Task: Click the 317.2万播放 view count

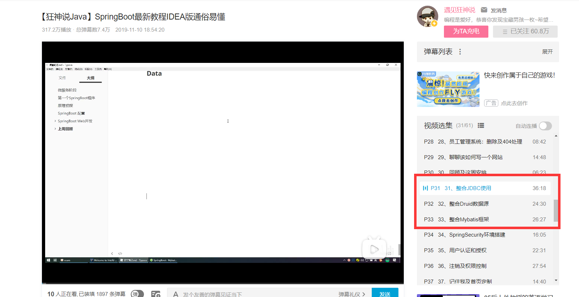Action: pyautogui.click(x=57, y=30)
